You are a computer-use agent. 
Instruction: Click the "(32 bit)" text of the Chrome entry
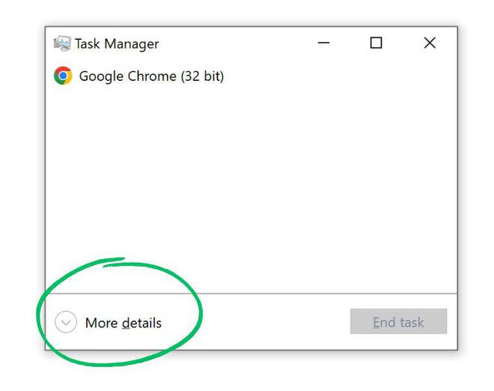(201, 76)
